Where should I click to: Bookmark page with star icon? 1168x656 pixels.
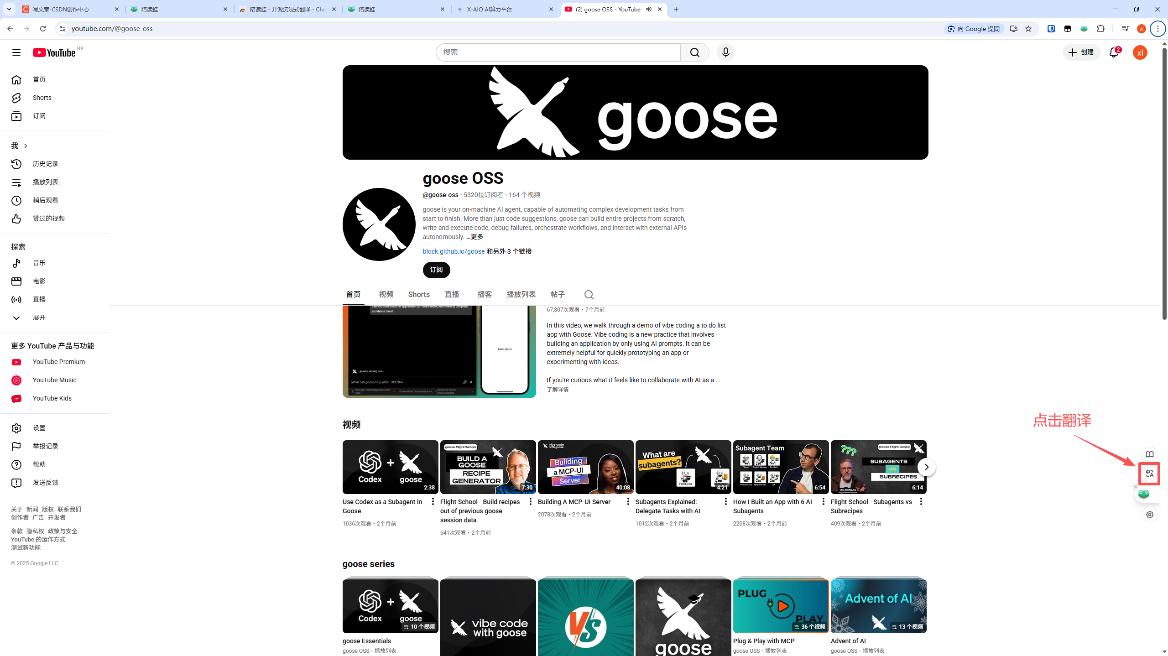click(x=1028, y=29)
